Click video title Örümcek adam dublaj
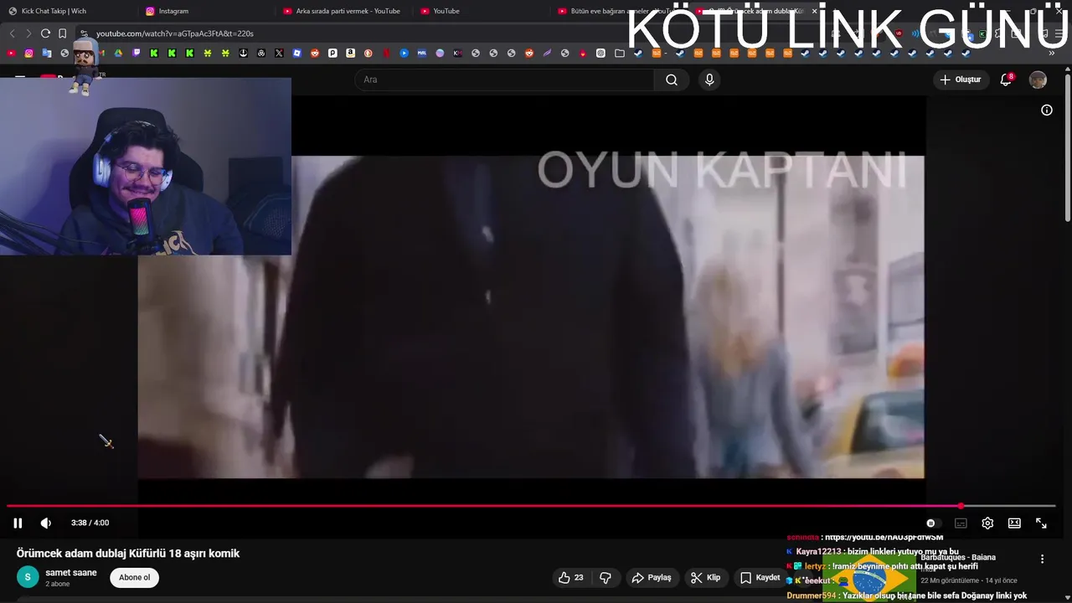 point(128,553)
